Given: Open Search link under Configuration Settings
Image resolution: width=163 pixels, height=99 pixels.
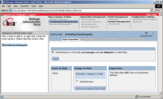Looking at the screenshot, I should 138,22.
